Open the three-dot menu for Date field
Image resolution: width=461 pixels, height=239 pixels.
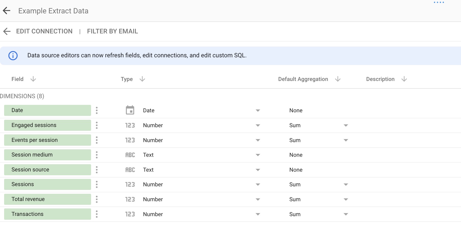[97, 110]
